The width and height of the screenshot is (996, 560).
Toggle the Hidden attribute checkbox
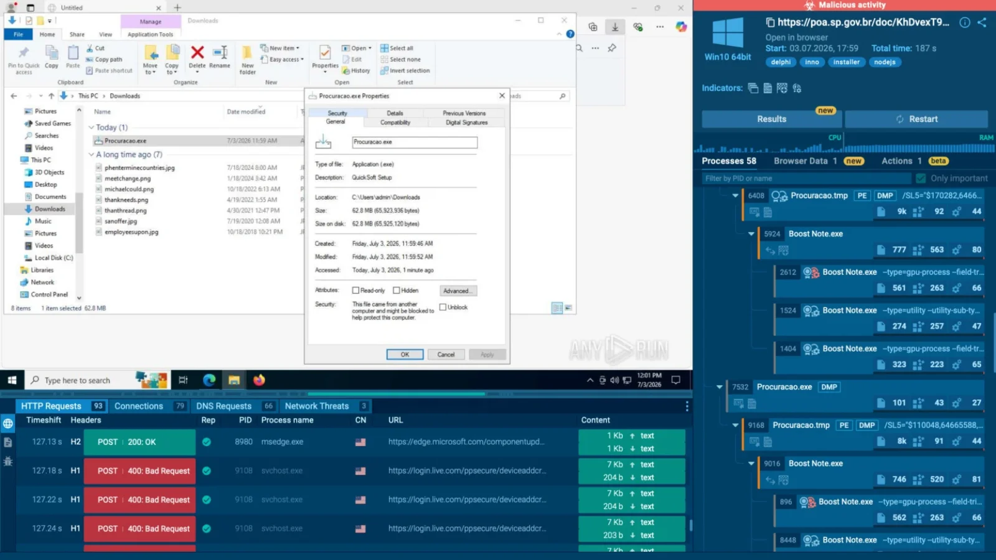click(397, 291)
